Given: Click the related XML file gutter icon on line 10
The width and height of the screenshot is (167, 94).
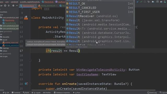Looking at the screenshot, I should [26, 18].
